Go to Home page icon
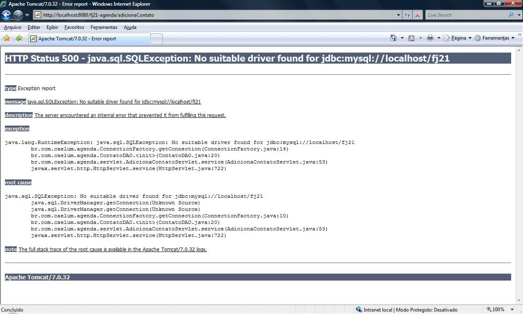 [x=393, y=38]
